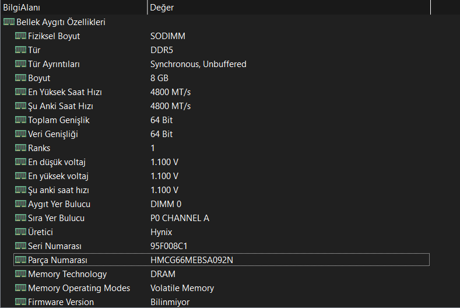Click the P0 CHANNEL A value
460x308 pixels.
click(180, 218)
